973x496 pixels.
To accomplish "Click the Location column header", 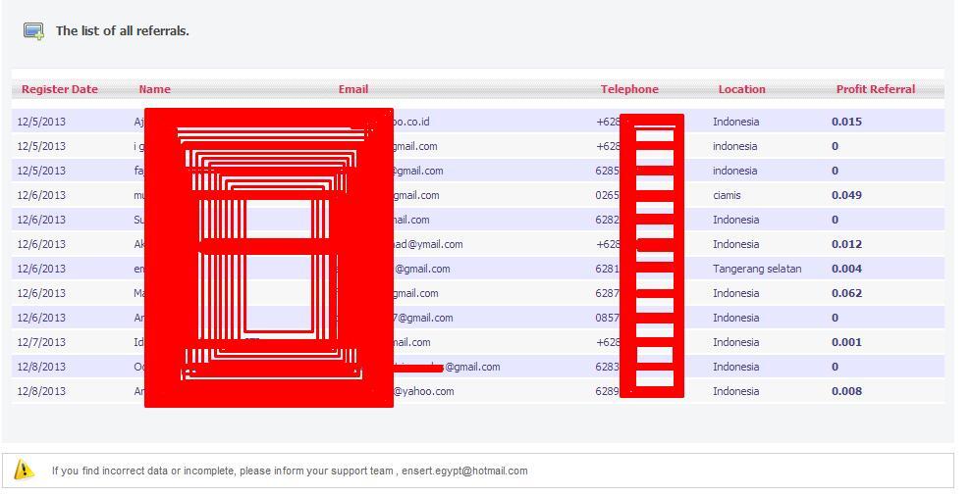I will 741,89.
